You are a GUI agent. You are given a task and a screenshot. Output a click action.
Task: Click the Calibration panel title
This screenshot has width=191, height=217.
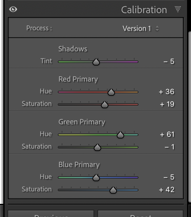(x=144, y=10)
